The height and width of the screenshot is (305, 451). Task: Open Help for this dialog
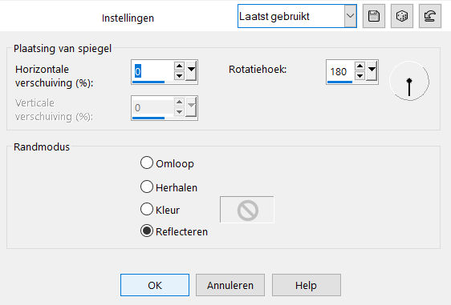pos(307,285)
